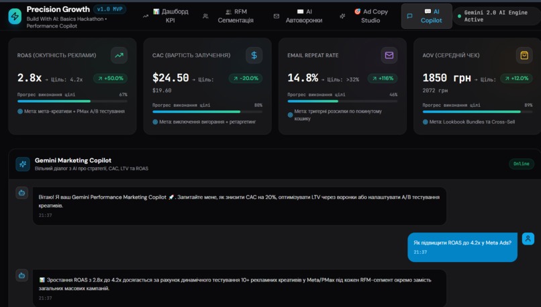
Task: Click the CAC goal progress bar
Action: [207, 112]
